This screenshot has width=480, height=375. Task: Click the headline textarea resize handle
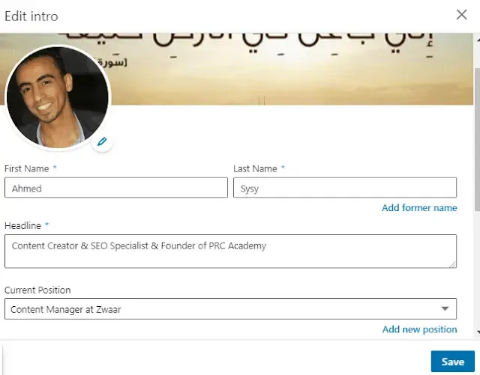click(453, 263)
